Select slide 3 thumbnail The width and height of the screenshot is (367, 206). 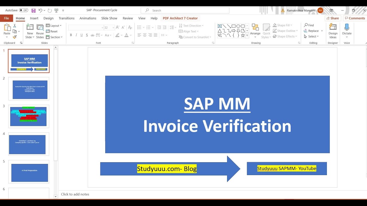pyautogui.click(x=29, y=116)
